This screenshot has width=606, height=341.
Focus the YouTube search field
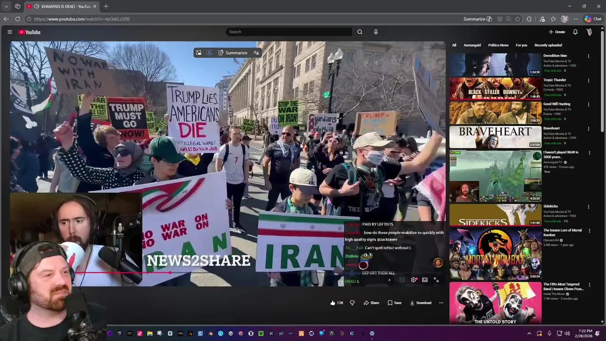[x=289, y=32]
